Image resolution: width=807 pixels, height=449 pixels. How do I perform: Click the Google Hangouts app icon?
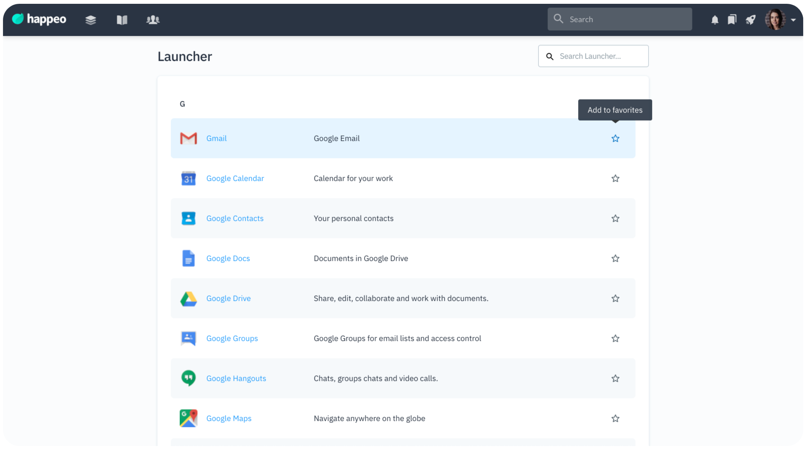(x=188, y=378)
